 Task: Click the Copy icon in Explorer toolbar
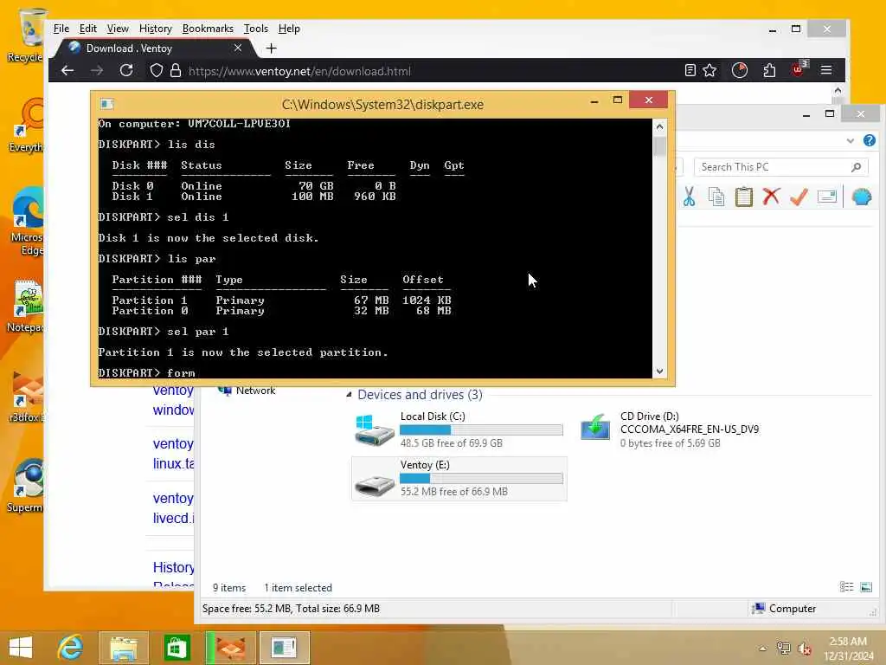(716, 197)
